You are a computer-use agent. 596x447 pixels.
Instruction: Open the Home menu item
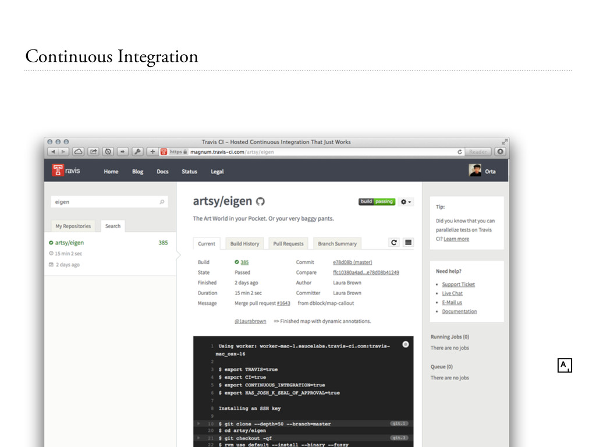click(111, 172)
